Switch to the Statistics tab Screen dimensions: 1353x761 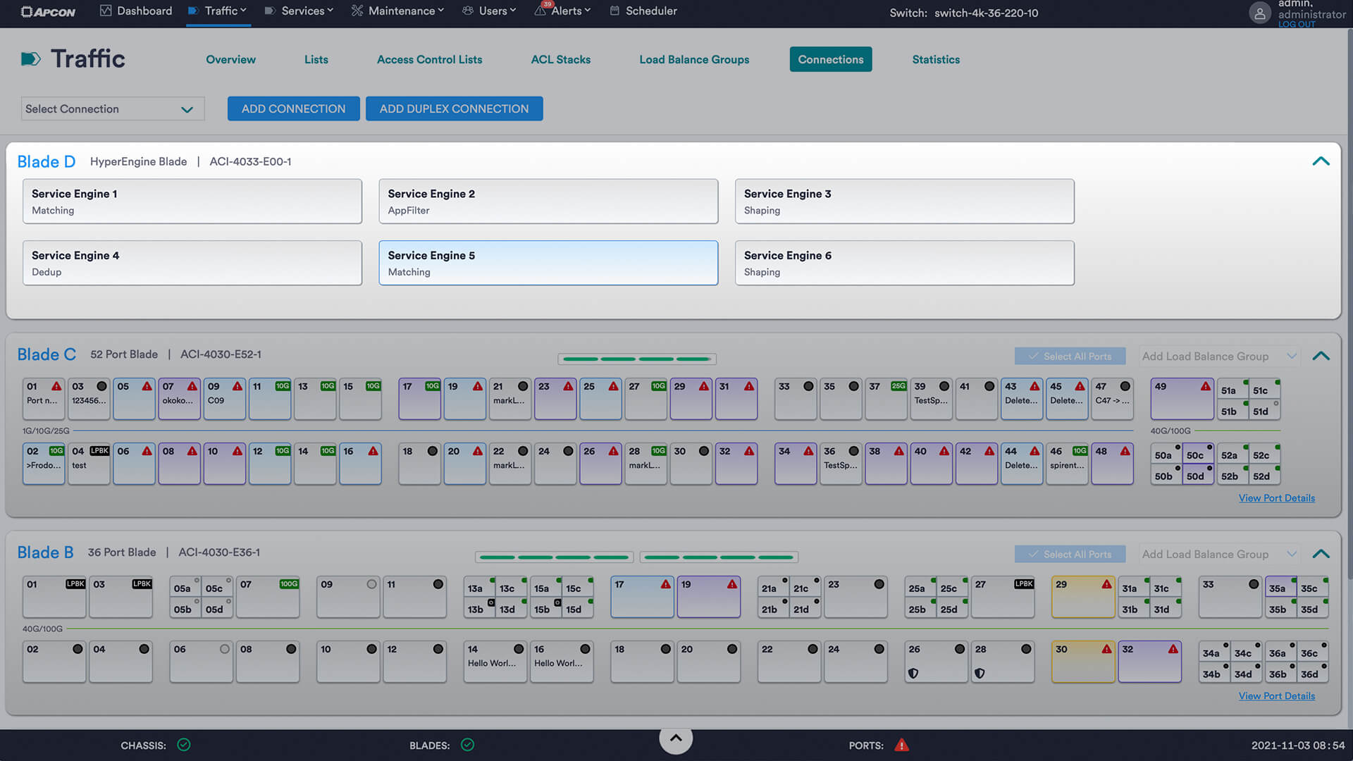pyautogui.click(x=936, y=59)
